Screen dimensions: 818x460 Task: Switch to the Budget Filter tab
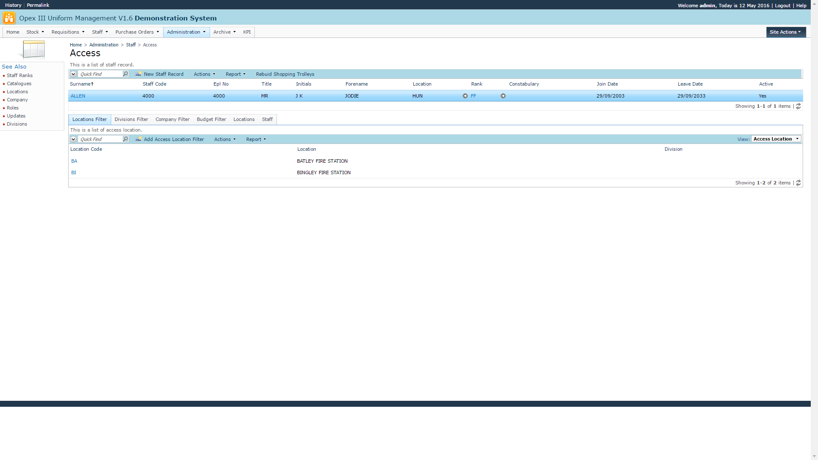(211, 119)
